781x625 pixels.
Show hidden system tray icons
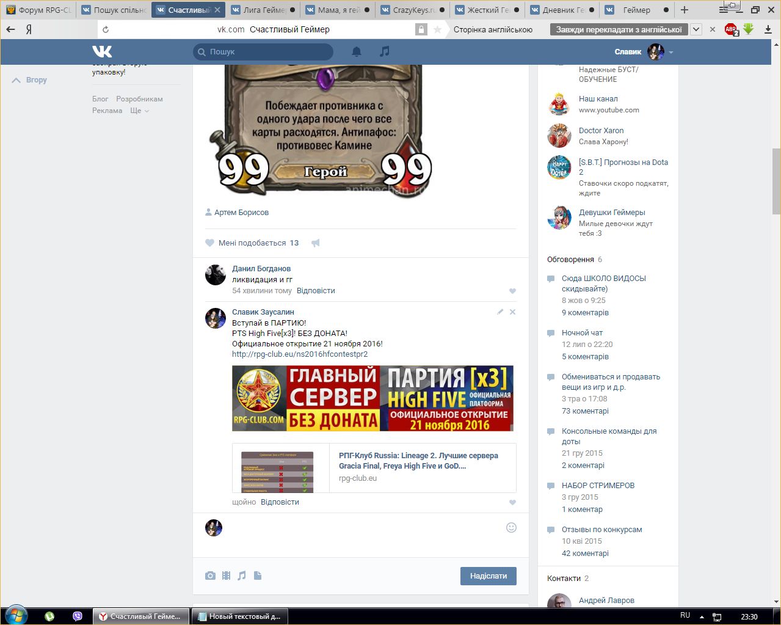coord(702,616)
